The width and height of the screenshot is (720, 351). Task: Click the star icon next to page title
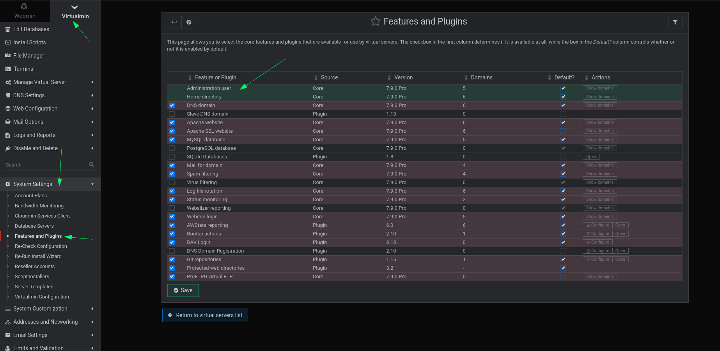[x=375, y=21]
